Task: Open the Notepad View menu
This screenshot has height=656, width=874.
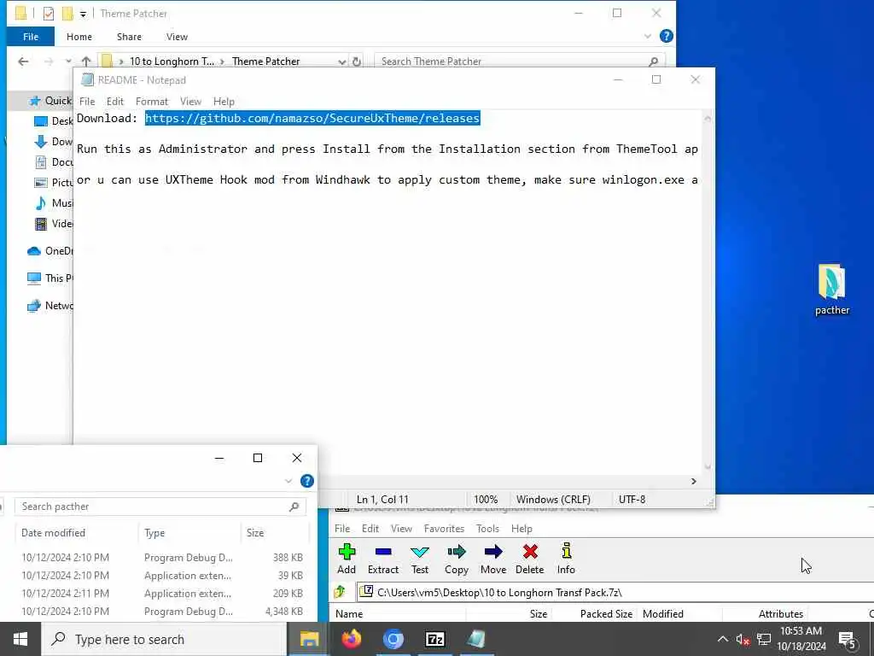Action: click(x=190, y=102)
